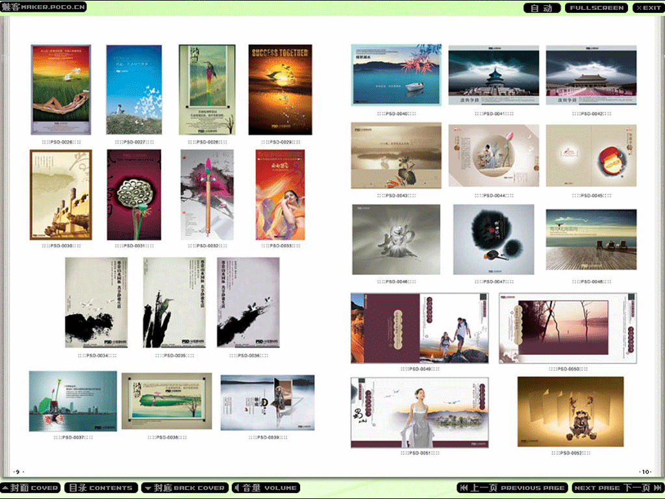This screenshot has height=499, width=665.
Task: Open the PSD-0047 ink blot design
Action: pyautogui.click(x=494, y=239)
